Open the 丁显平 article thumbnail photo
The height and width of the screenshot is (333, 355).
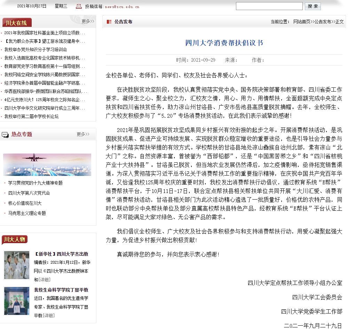(17, 301)
